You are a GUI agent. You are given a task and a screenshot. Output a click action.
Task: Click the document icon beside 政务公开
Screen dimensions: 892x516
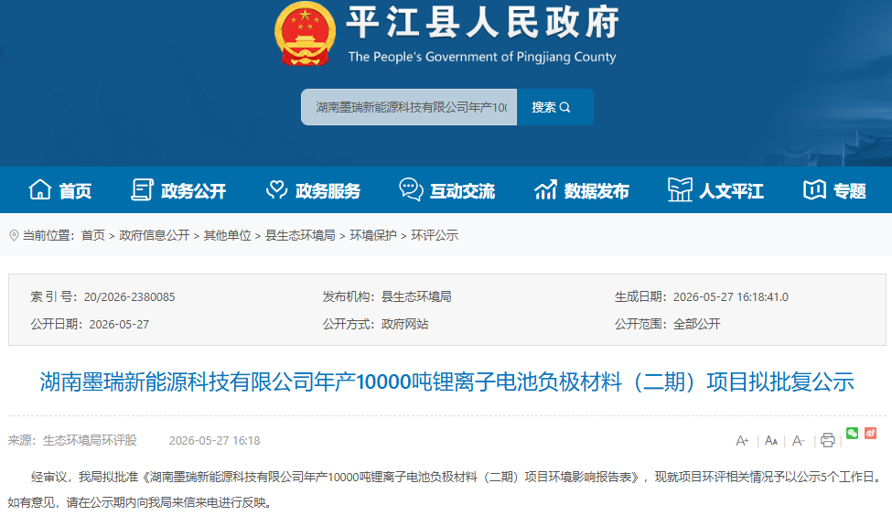click(142, 189)
